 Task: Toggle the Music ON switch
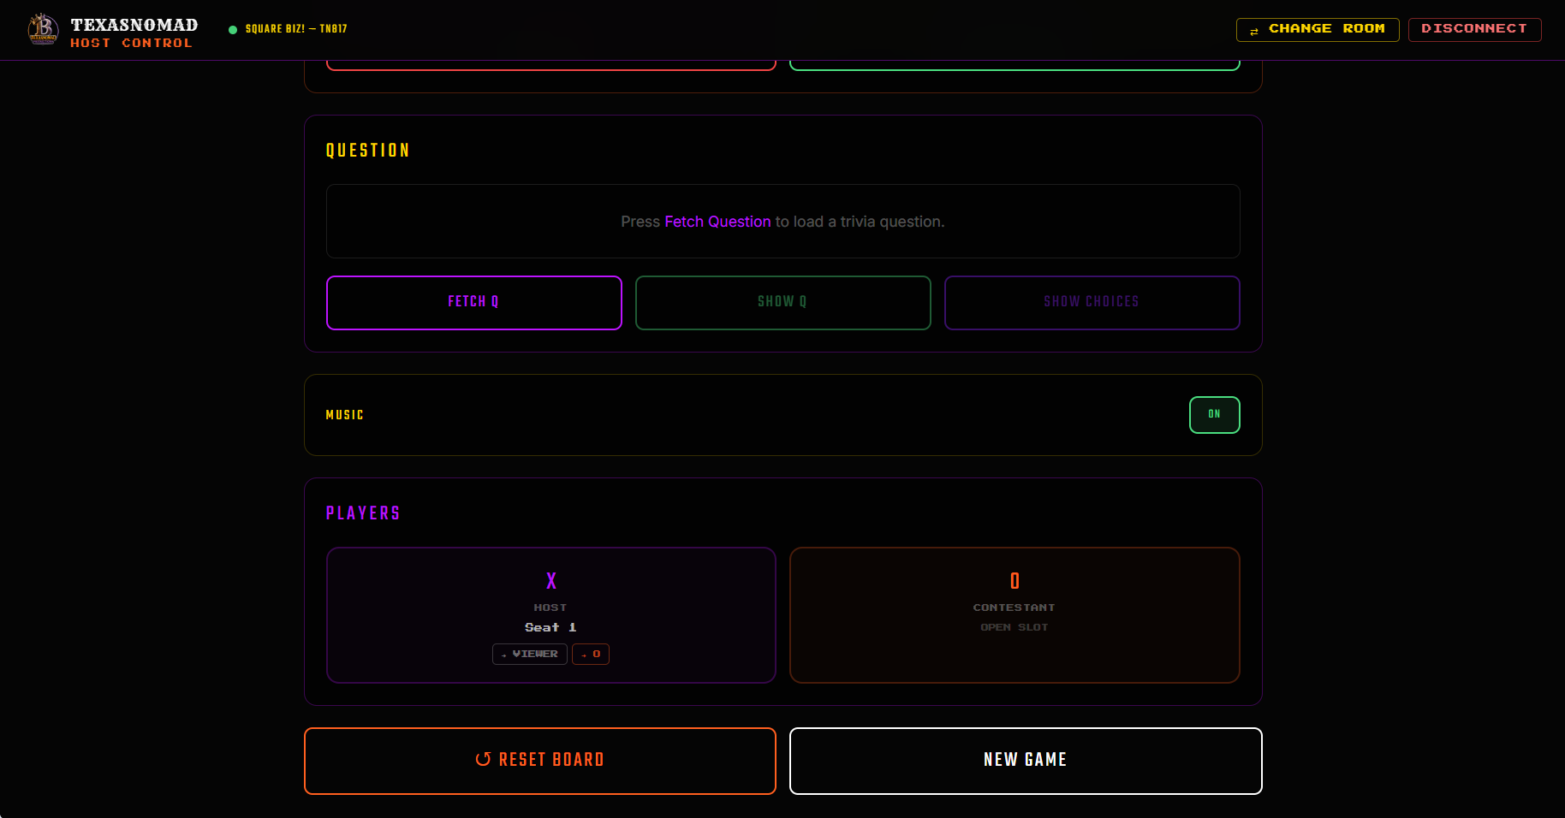[1214, 415]
